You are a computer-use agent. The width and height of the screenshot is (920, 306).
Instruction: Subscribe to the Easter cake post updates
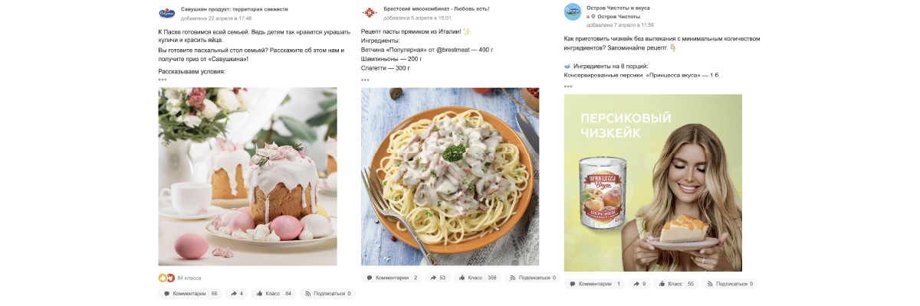(327, 293)
